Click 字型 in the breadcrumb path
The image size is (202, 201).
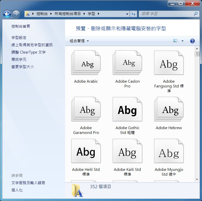click(x=91, y=14)
